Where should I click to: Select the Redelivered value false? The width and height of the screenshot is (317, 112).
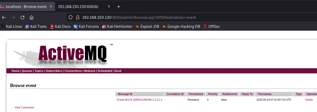point(224,100)
